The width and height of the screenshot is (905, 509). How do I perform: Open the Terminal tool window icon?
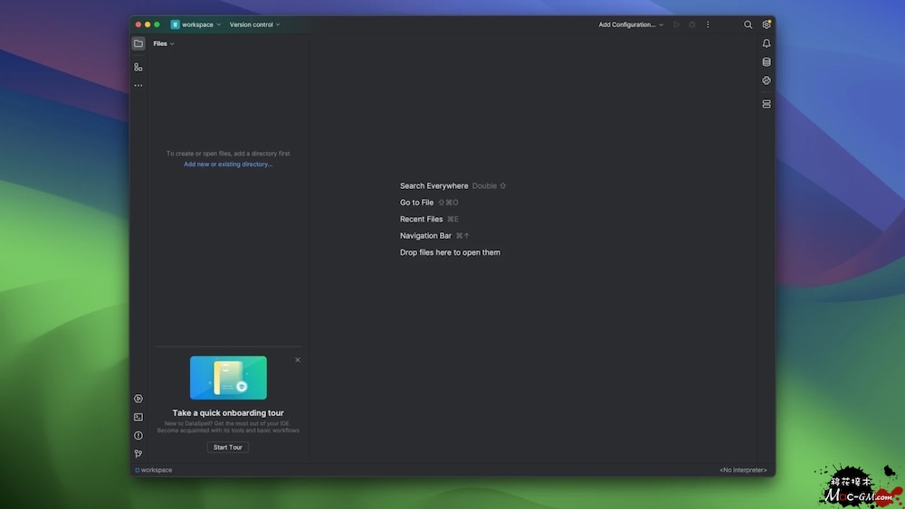[138, 417]
